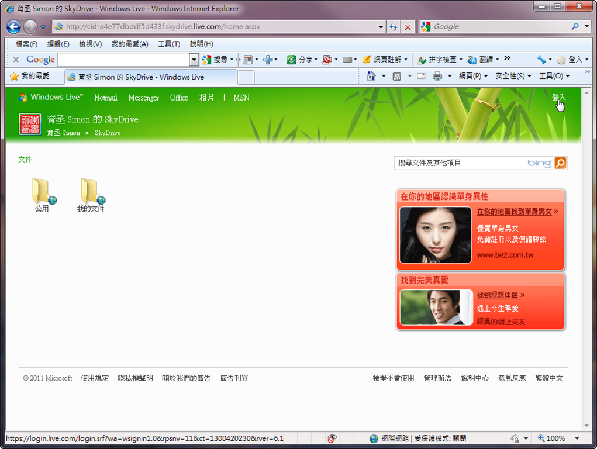597x449 pixels.
Task: Open the 公用 public folder
Action: [x=42, y=195]
